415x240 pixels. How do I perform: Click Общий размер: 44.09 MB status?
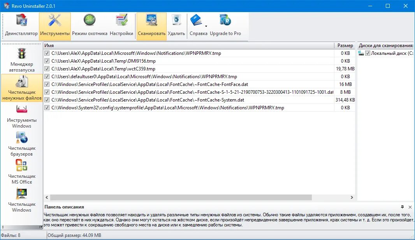[x=74, y=235]
